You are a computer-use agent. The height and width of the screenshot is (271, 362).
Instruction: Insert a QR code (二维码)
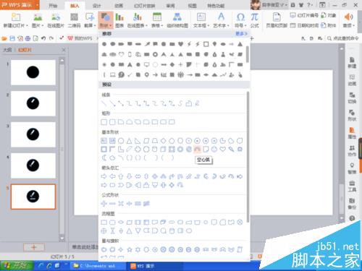(74, 20)
